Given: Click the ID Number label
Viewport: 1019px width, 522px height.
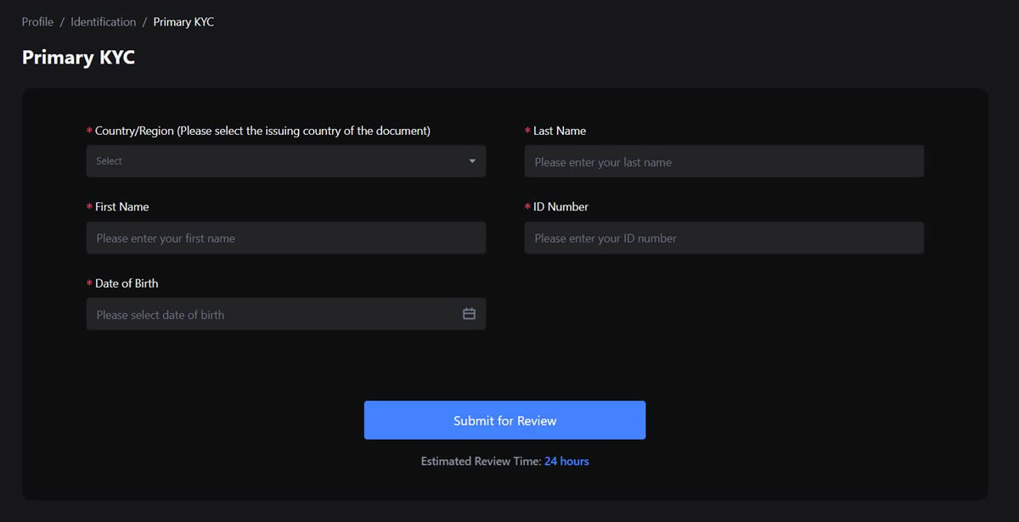Looking at the screenshot, I should 560,206.
